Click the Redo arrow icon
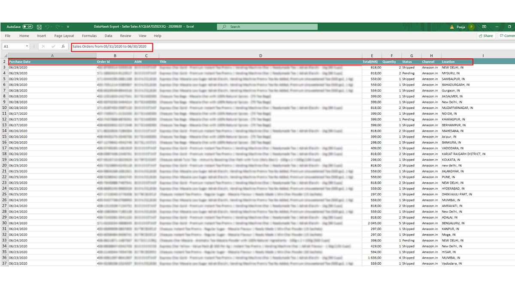This screenshot has width=515, height=289. (x=58, y=27)
